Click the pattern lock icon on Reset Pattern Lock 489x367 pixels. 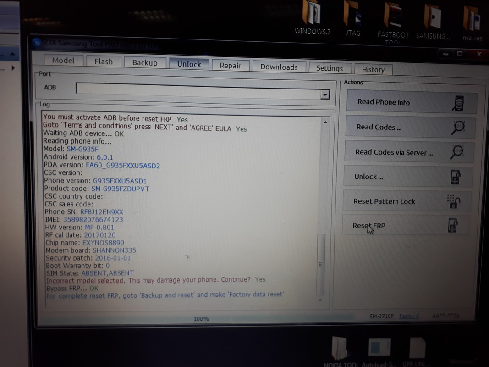point(453,201)
